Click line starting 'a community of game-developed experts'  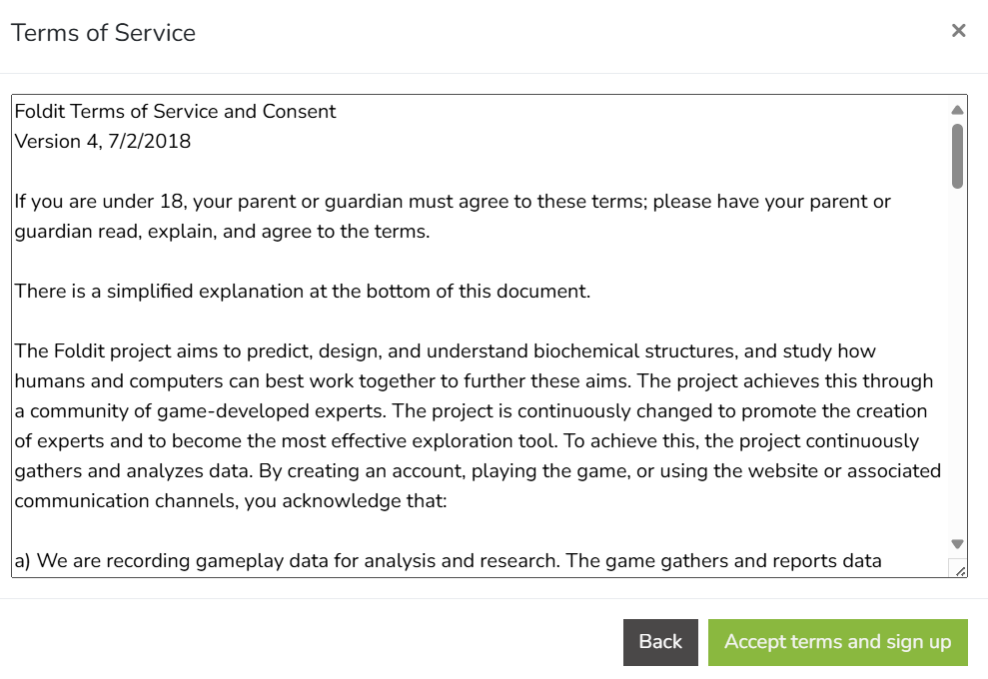click(470, 411)
